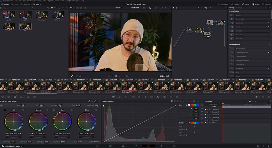Expand Corrector 1 in Keyframes
272x148 pixels.
coord(211,109)
